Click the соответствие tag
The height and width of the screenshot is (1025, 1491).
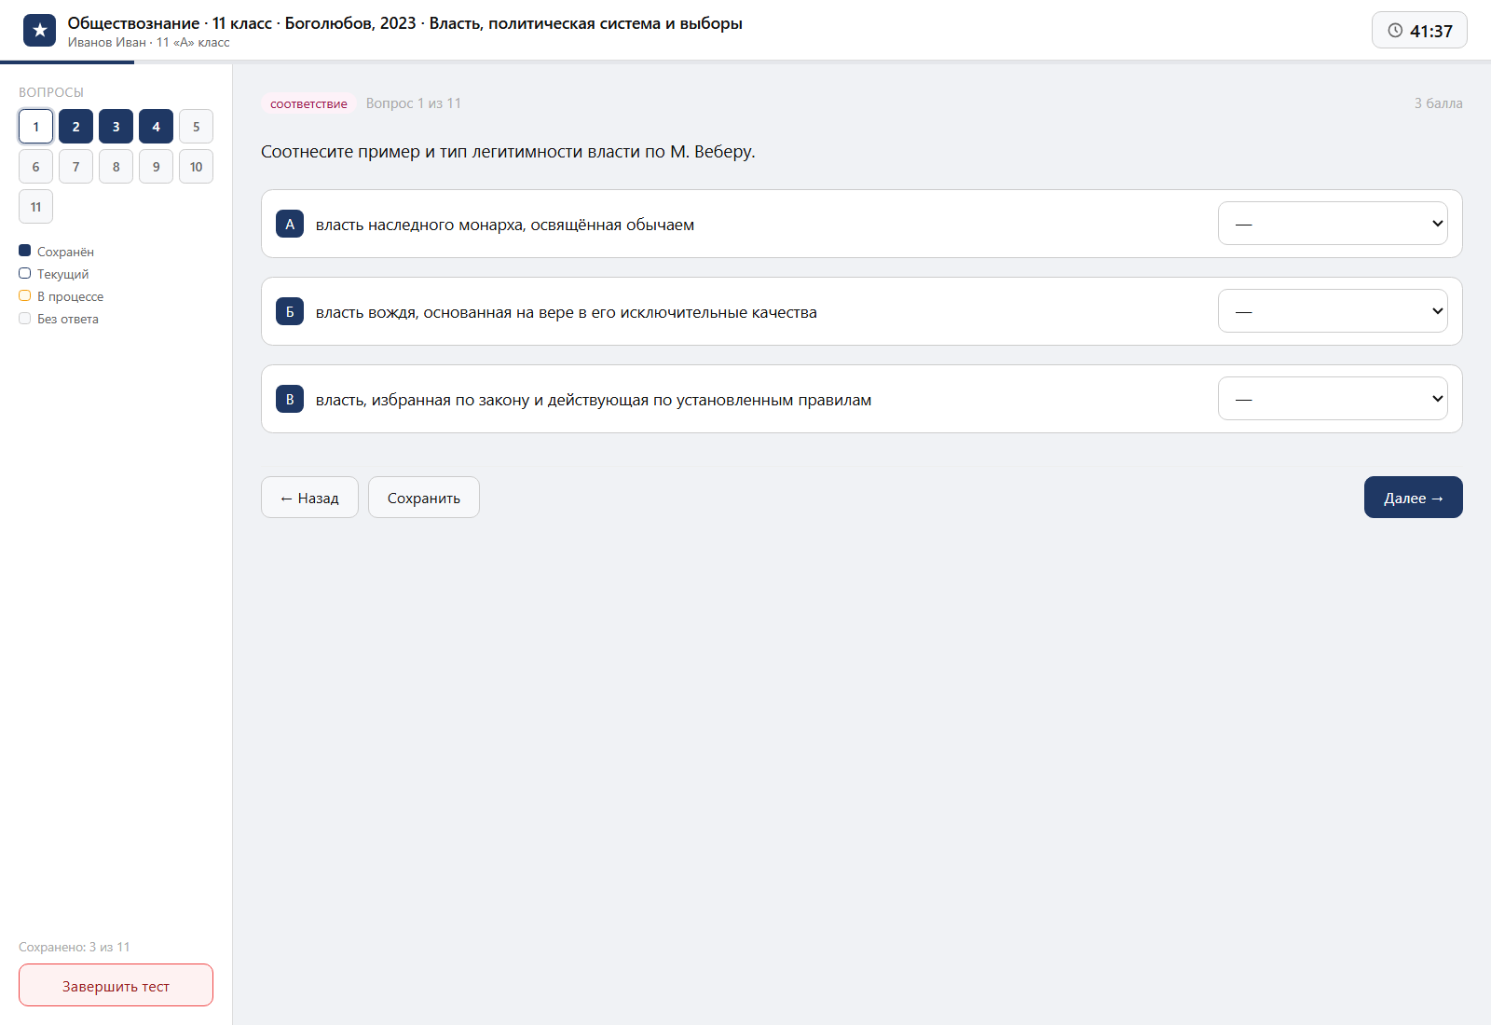[x=308, y=103]
